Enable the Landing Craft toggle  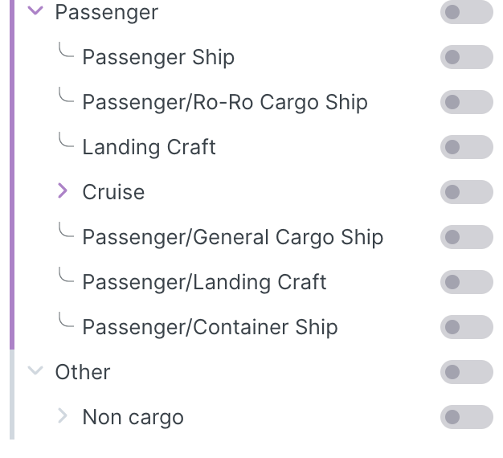coord(466,148)
